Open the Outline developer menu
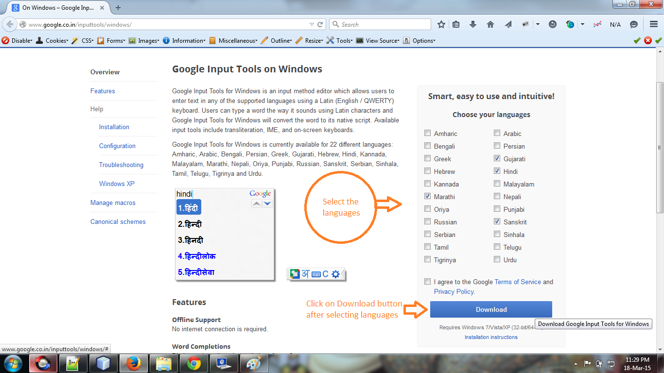The height and width of the screenshot is (373, 664). click(277, 41)
